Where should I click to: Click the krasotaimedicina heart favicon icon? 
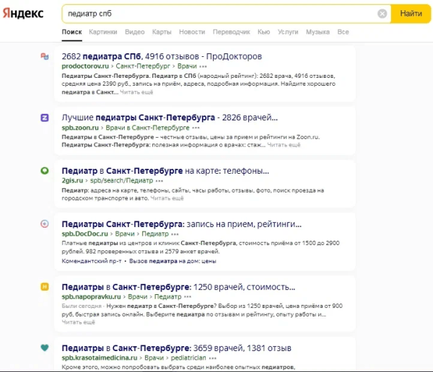pos(45,347)
